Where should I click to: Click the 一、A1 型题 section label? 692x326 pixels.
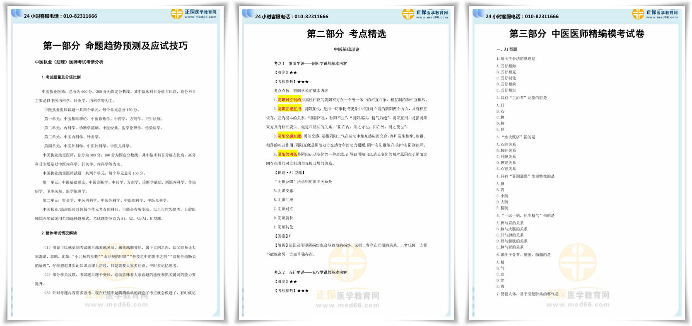[x=506, y=50]
